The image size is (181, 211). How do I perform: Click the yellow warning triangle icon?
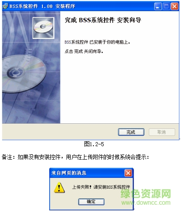59,187
